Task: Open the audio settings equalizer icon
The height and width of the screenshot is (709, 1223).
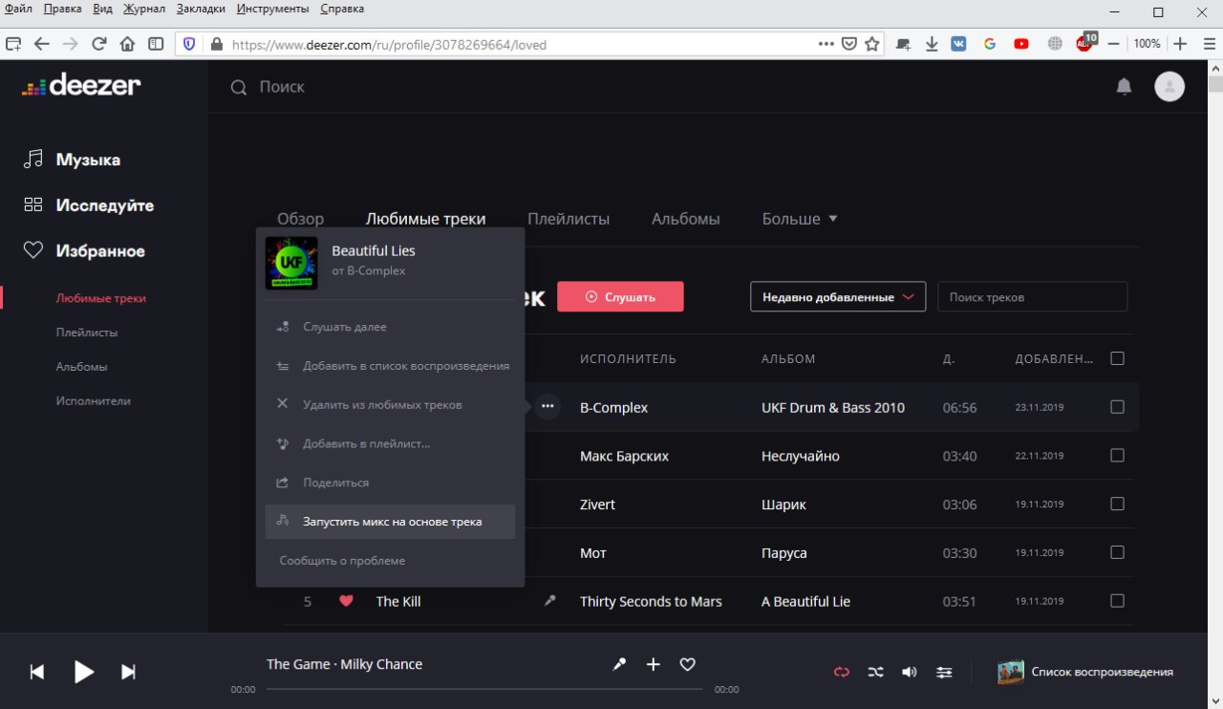Action: [x=944, y=672]
